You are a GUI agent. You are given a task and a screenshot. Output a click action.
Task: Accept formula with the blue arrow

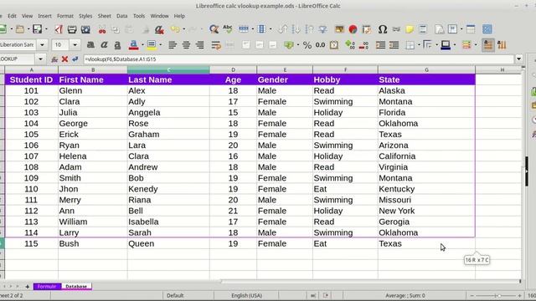pos(75,59)
